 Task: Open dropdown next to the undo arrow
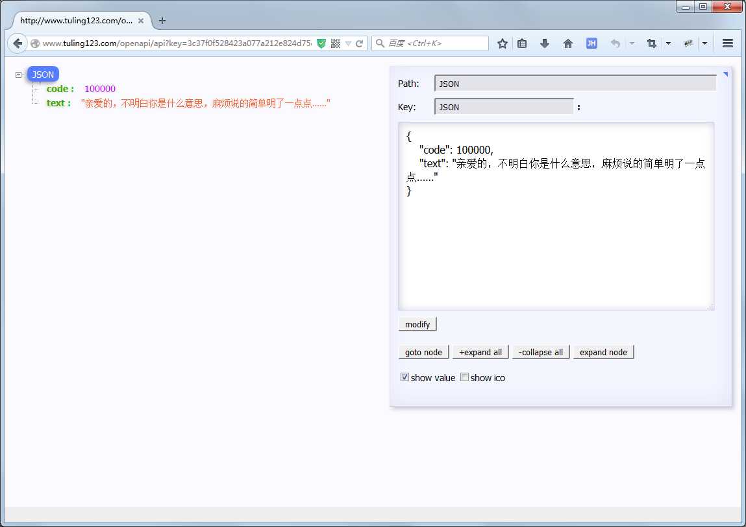(632, 43)
